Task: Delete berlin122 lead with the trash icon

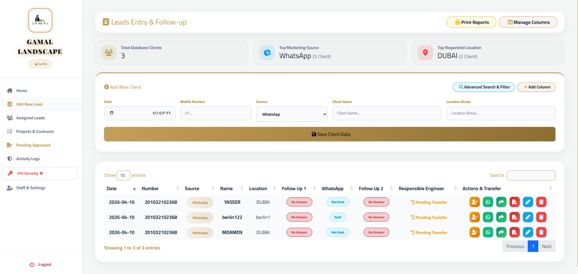Action: [x=541, y=217]
